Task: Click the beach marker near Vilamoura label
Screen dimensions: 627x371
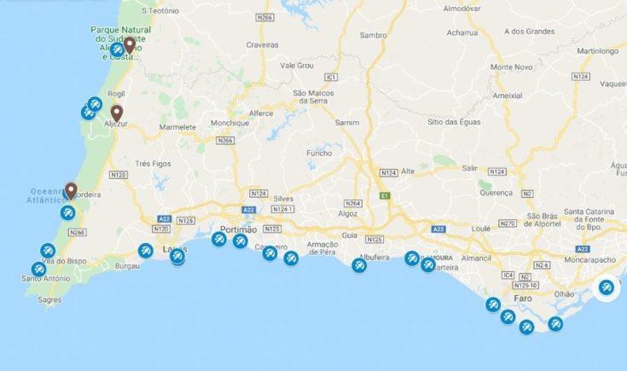Action: 411,258
